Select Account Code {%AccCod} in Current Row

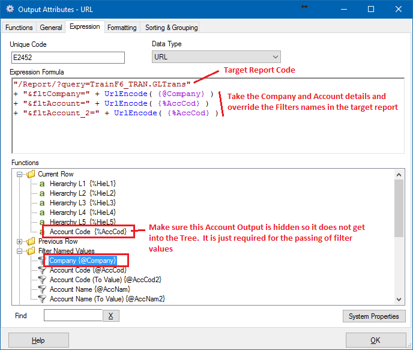coord(88,232)
